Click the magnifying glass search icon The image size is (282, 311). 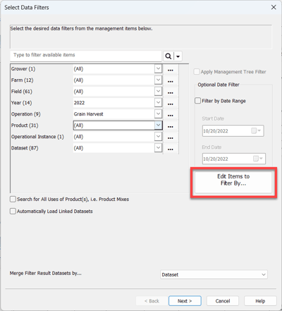pyautogui.click(x=168, y=56)
